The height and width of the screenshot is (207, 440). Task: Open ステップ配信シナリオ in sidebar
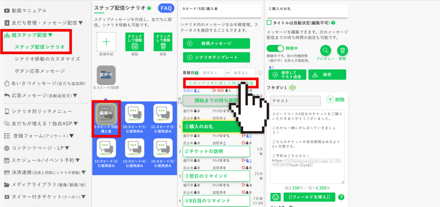40,47
